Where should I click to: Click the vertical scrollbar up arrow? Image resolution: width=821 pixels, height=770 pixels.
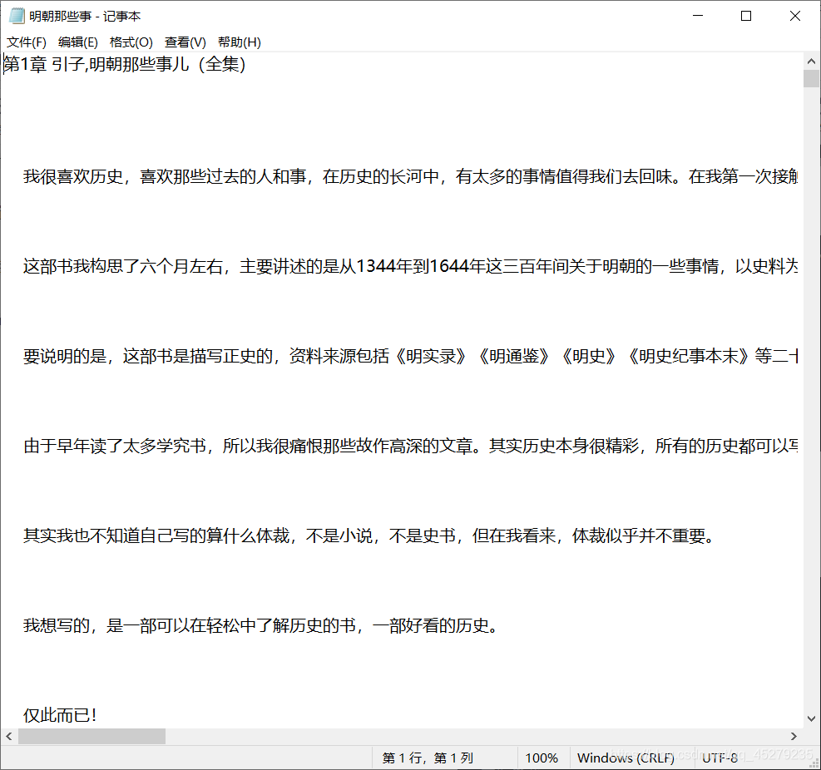(812, 62)
